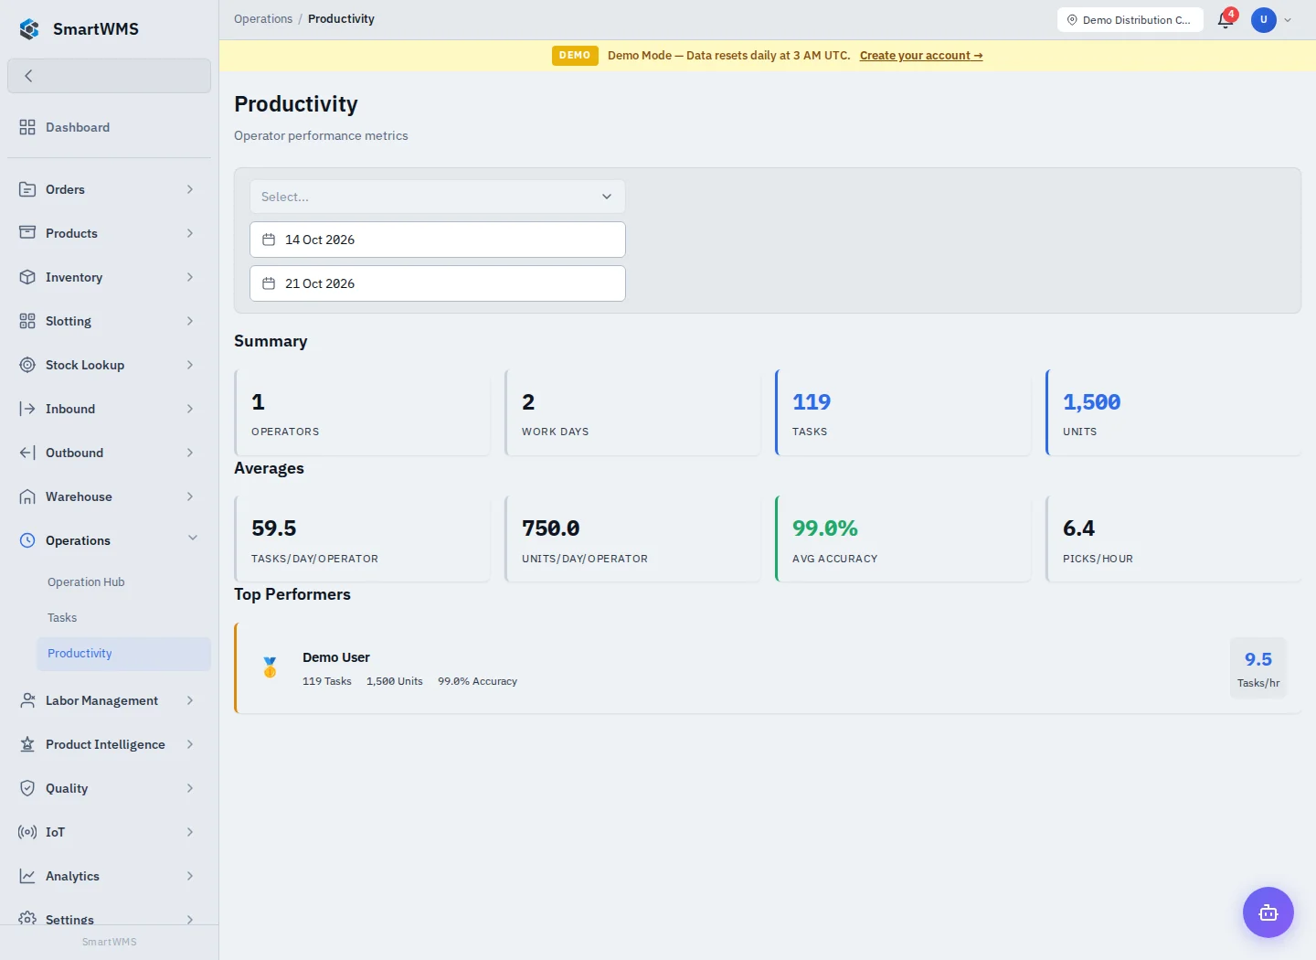
Task: Click the Warehouse building icon
Action: coord(27,496)
